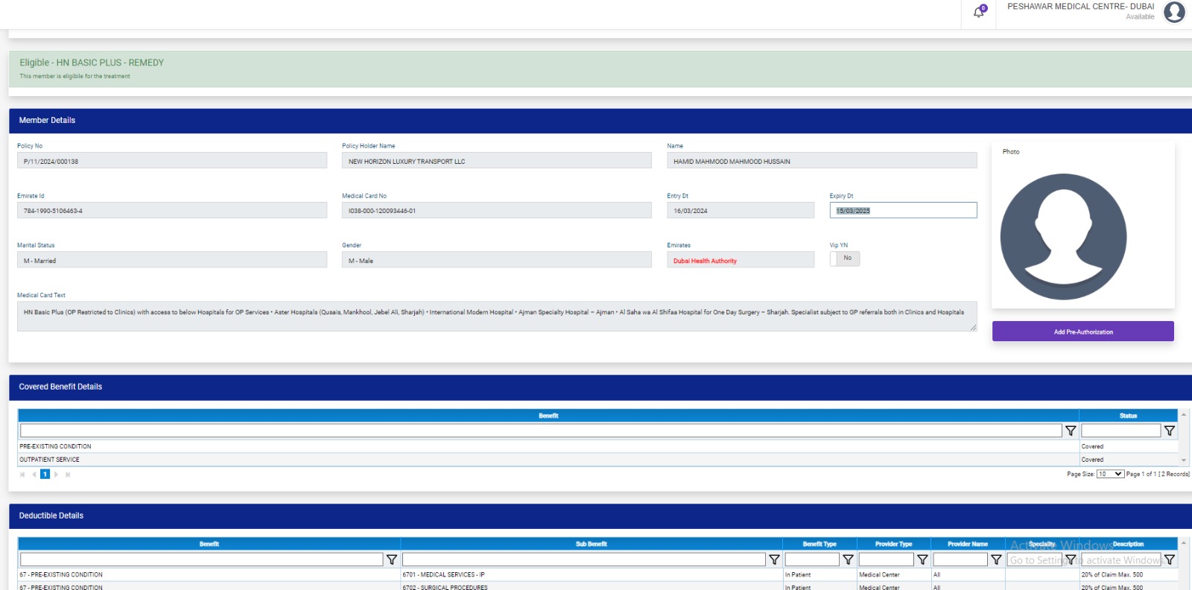This screenshot has width=1192, height=590.
Task: Click the Expiry Dt date field
Action: 902,211
